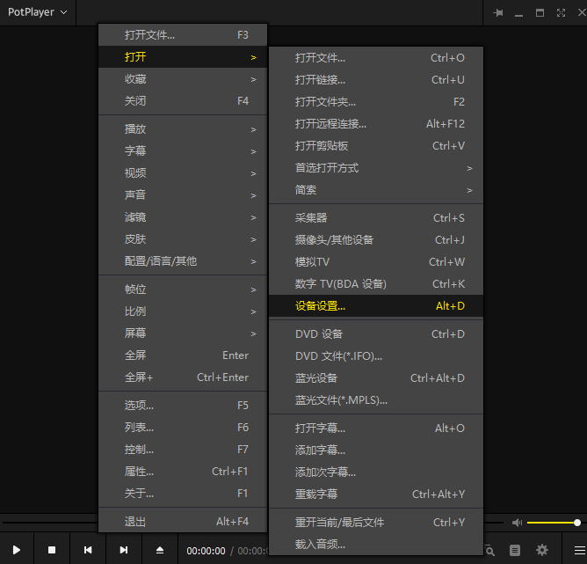Click the 00:00:00 elapsed time display
The image size is (587, 564).
[x=206, y=551]
